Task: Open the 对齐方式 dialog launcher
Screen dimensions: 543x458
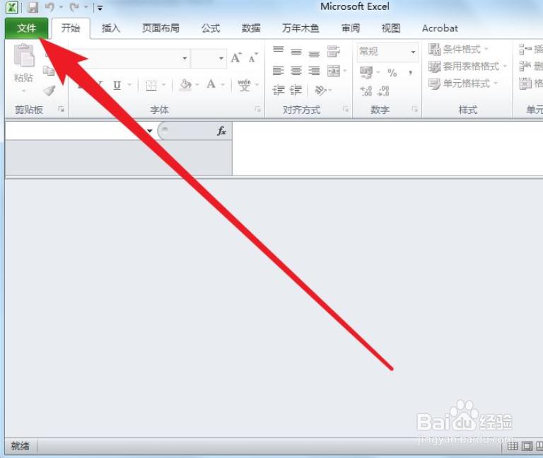Action: tap(346, 110)
